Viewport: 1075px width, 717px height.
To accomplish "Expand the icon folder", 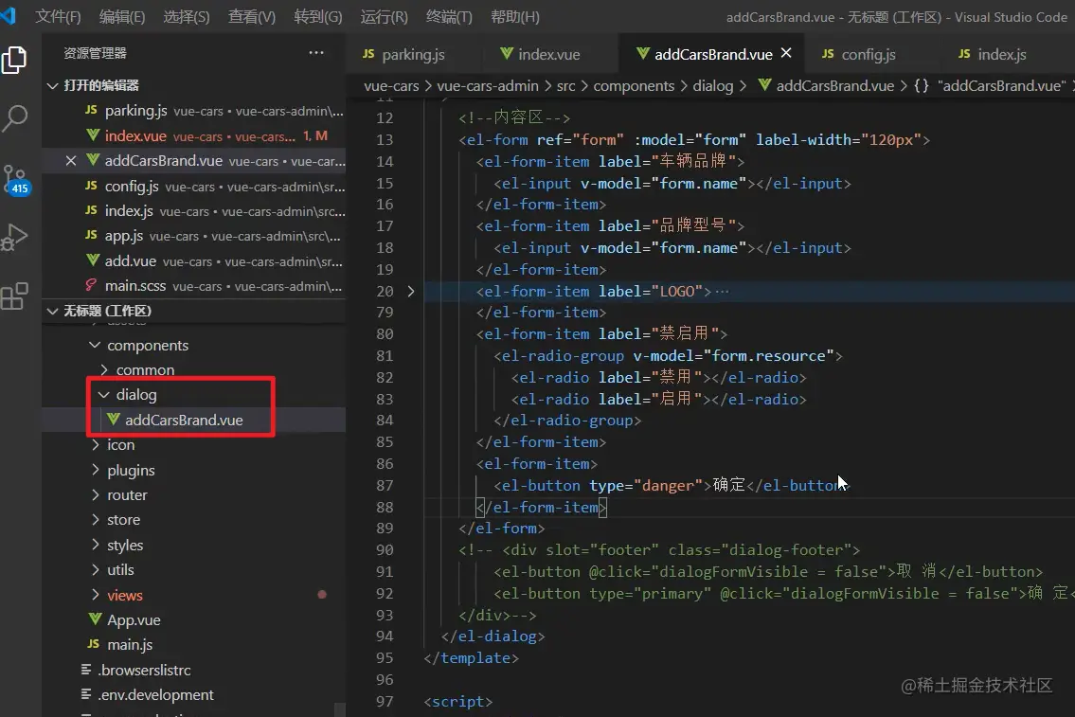I will (96, 445).
